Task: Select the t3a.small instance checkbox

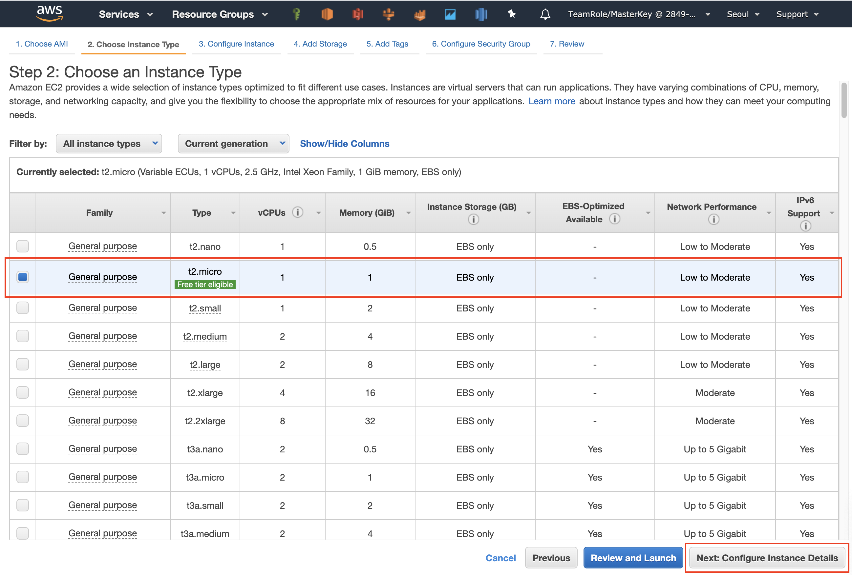Action: tap(23, 505)
